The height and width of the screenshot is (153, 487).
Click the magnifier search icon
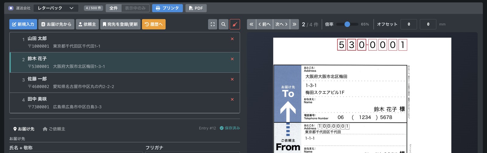[223, 24]
